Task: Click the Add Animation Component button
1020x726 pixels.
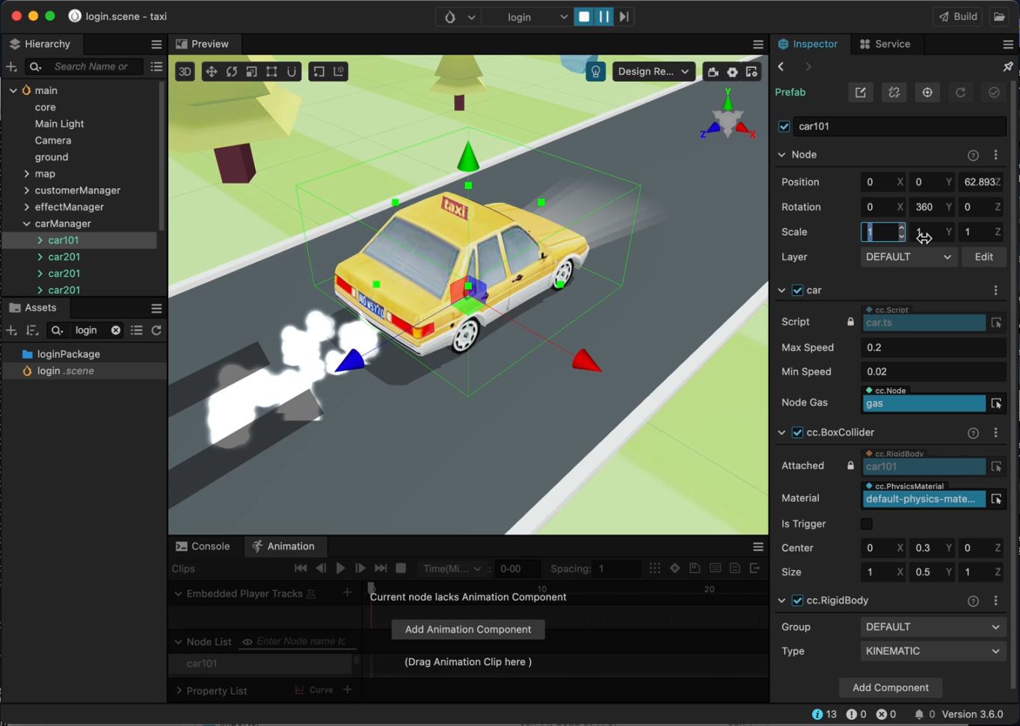Action: (x=468, y=630)
